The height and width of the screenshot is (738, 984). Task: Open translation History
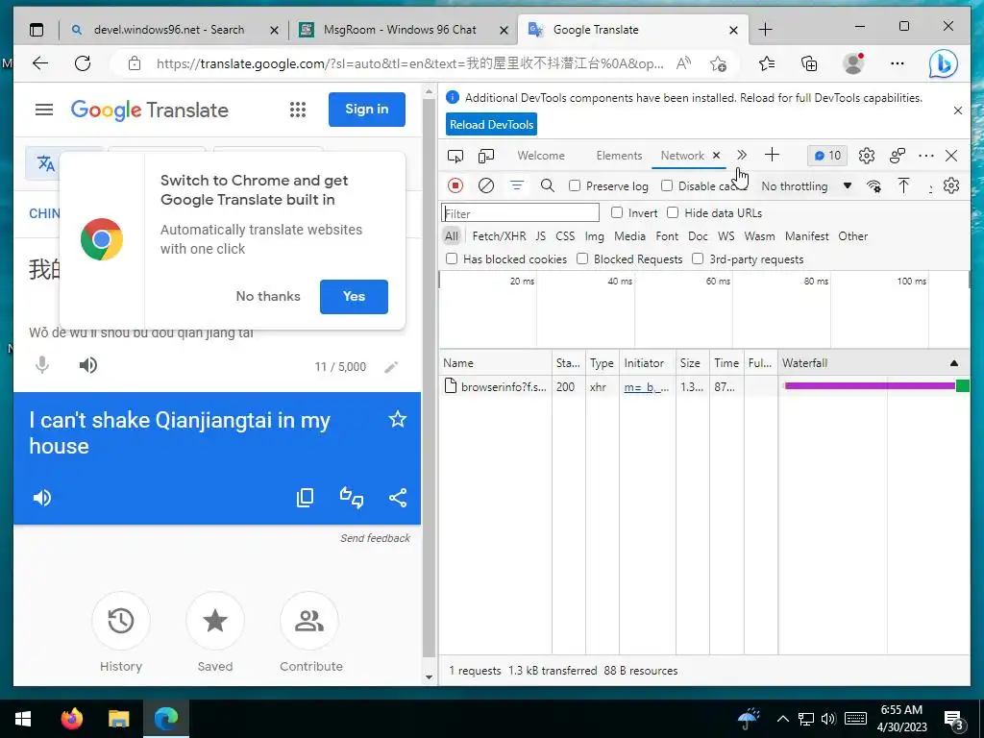[120, 621]
